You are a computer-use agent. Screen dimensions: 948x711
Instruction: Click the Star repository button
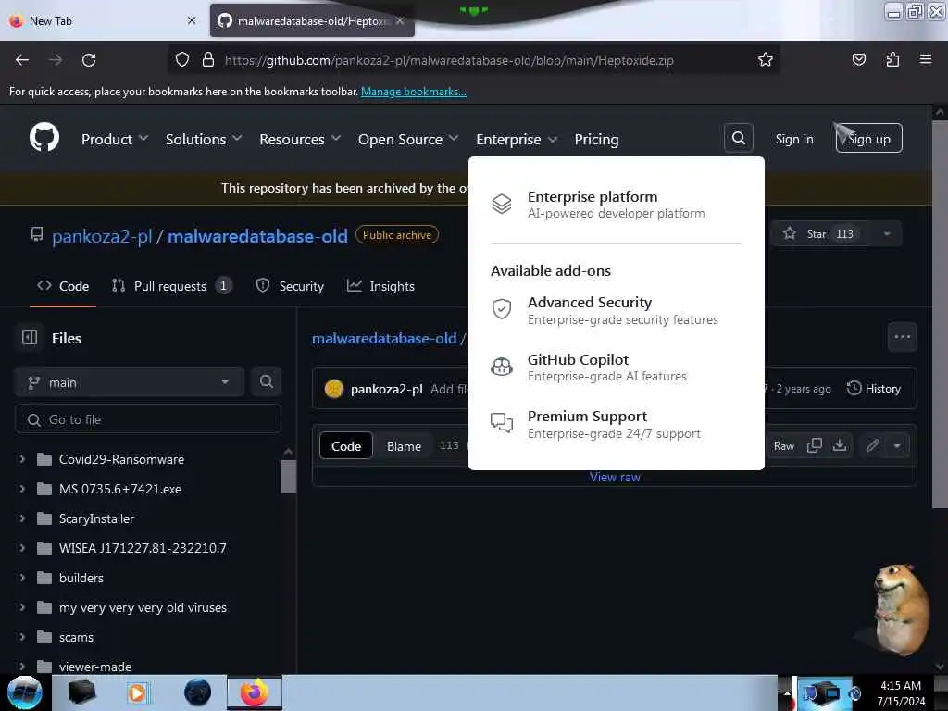[x=822, y=234]
